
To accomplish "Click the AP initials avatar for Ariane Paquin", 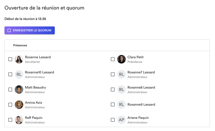I will [x=121, y=120].
